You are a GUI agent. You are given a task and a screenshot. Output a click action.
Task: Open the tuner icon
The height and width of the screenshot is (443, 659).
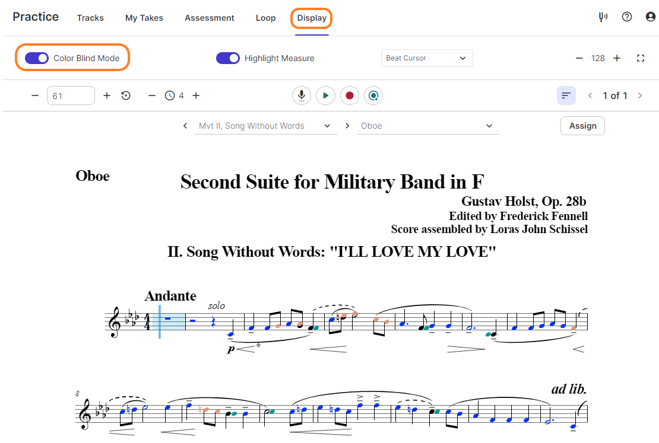[x=603, y=17]
